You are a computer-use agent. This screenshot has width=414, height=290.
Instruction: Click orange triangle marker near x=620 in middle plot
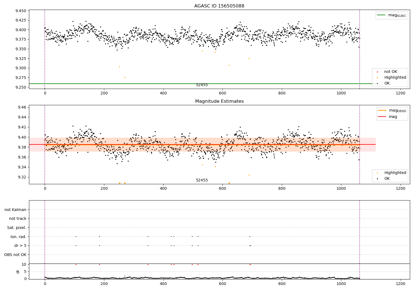229,183
